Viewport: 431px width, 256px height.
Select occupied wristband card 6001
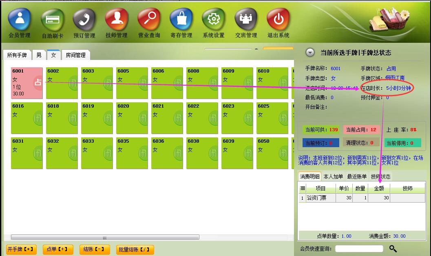coord(27,83)
